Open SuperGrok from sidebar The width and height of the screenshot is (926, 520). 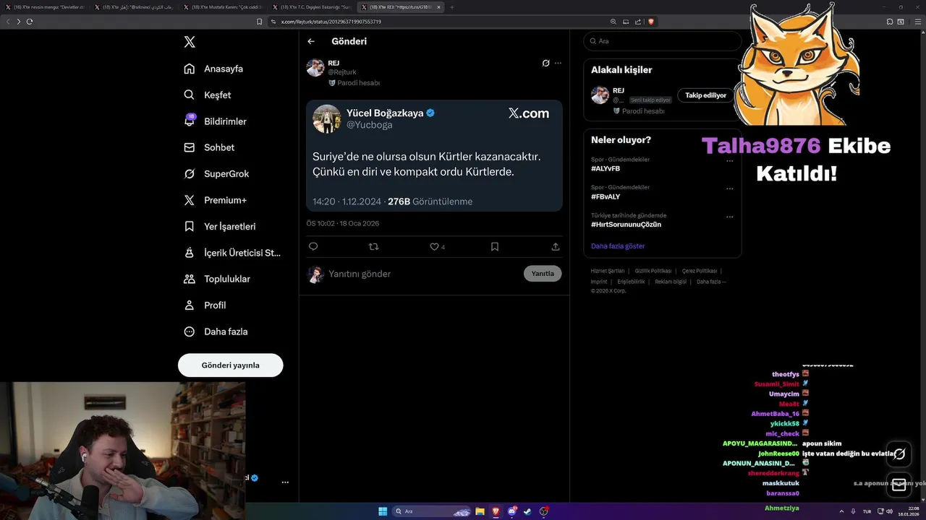pos(216,173)
